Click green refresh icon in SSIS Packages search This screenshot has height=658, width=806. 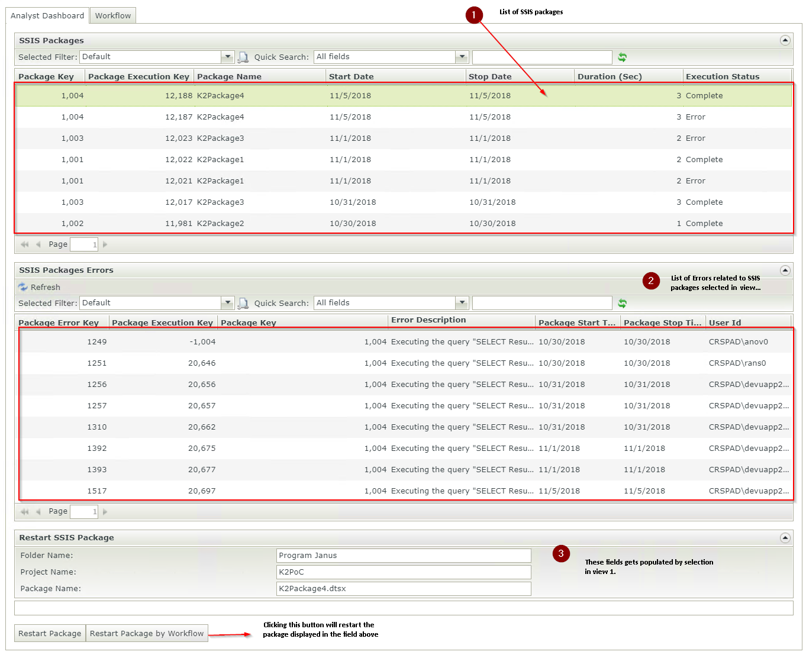[622, 57]
